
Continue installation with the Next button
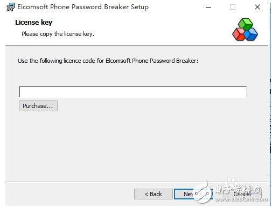coord(193,194)
